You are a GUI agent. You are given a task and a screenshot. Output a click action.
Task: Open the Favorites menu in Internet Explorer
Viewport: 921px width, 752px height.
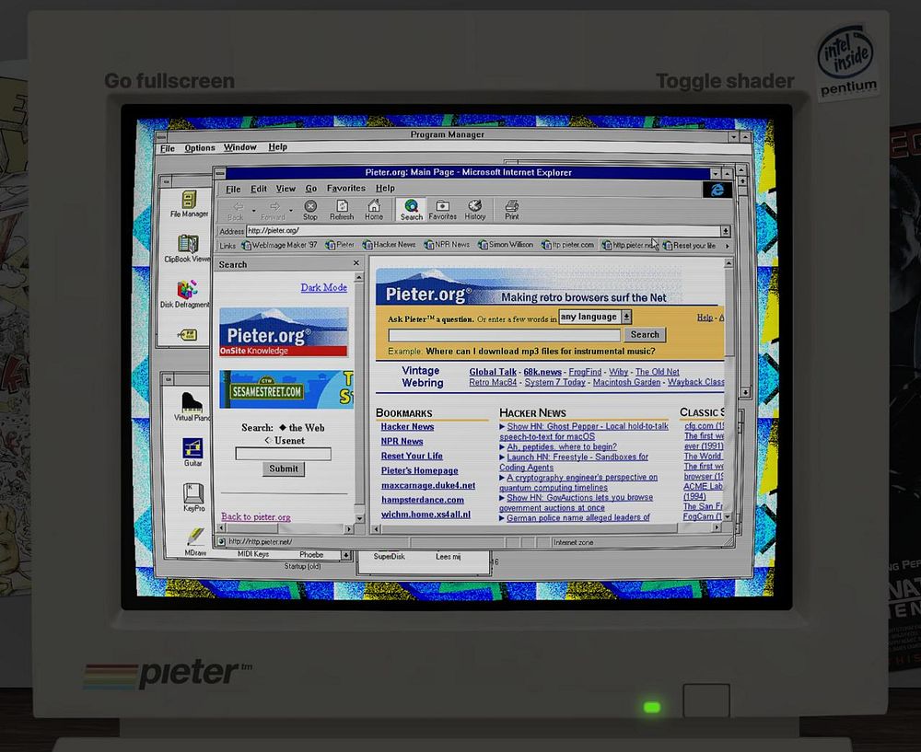pyautogui.click(x=346, y=188)
